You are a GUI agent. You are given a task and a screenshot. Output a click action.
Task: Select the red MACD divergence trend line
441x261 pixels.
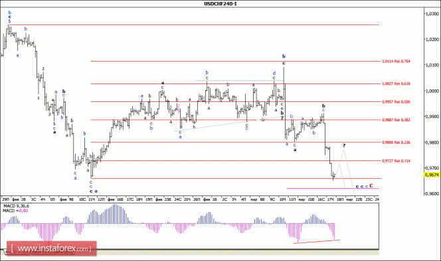tap(317, 241)
